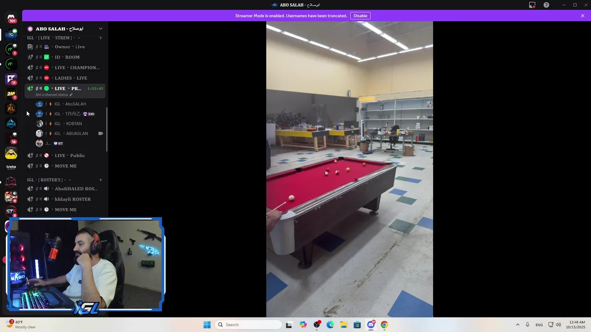Open the Owner Live channel
The height and width of the screenshot is (332, 591).
[x=65, y=47]
